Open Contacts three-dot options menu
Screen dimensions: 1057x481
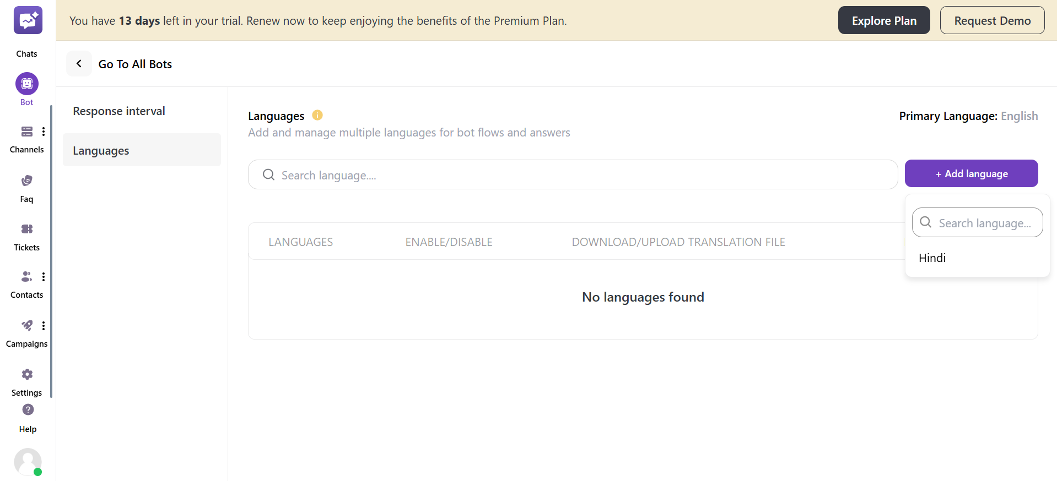44,277
